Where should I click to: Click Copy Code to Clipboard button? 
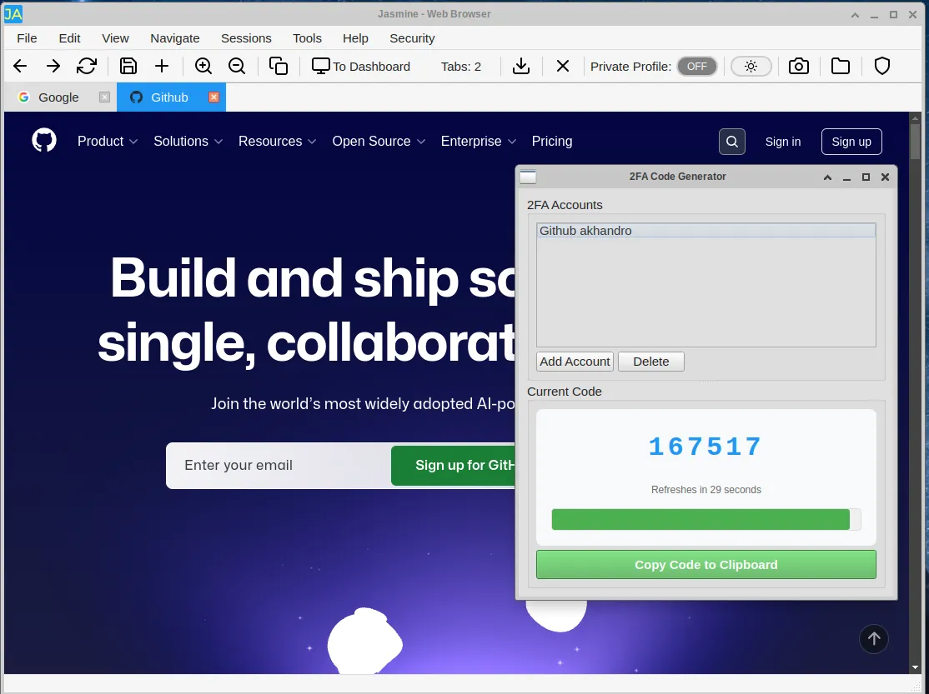coord(706,565)
